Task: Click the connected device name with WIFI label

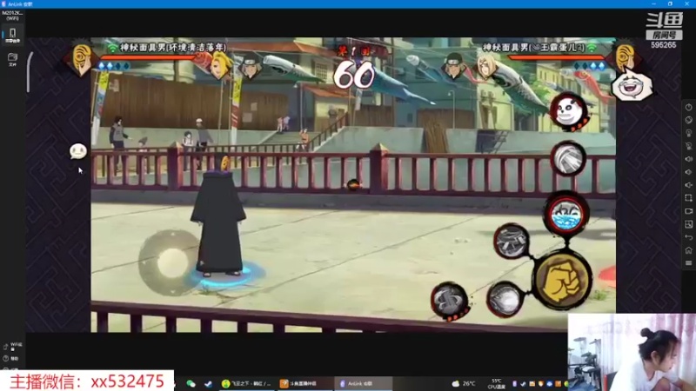Action: point(12,16)
